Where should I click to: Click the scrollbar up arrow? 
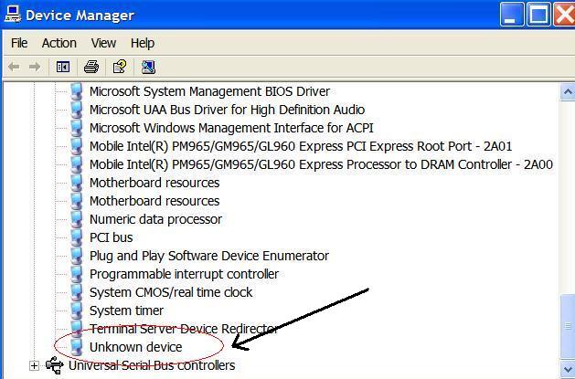coord(568,92)
